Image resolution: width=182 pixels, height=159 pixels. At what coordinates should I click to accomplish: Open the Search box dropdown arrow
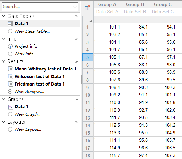tap(75, 7)
